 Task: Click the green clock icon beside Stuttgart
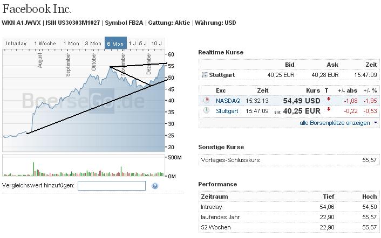click(206, 111)
